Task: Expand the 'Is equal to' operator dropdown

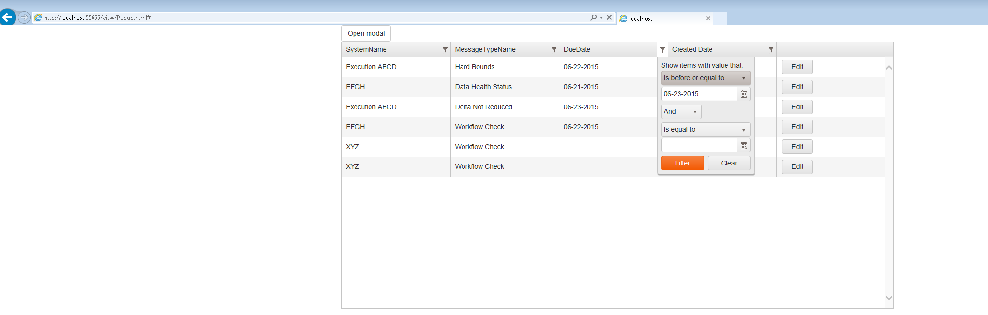Action: pyautogui.click(x=706, y=130)
